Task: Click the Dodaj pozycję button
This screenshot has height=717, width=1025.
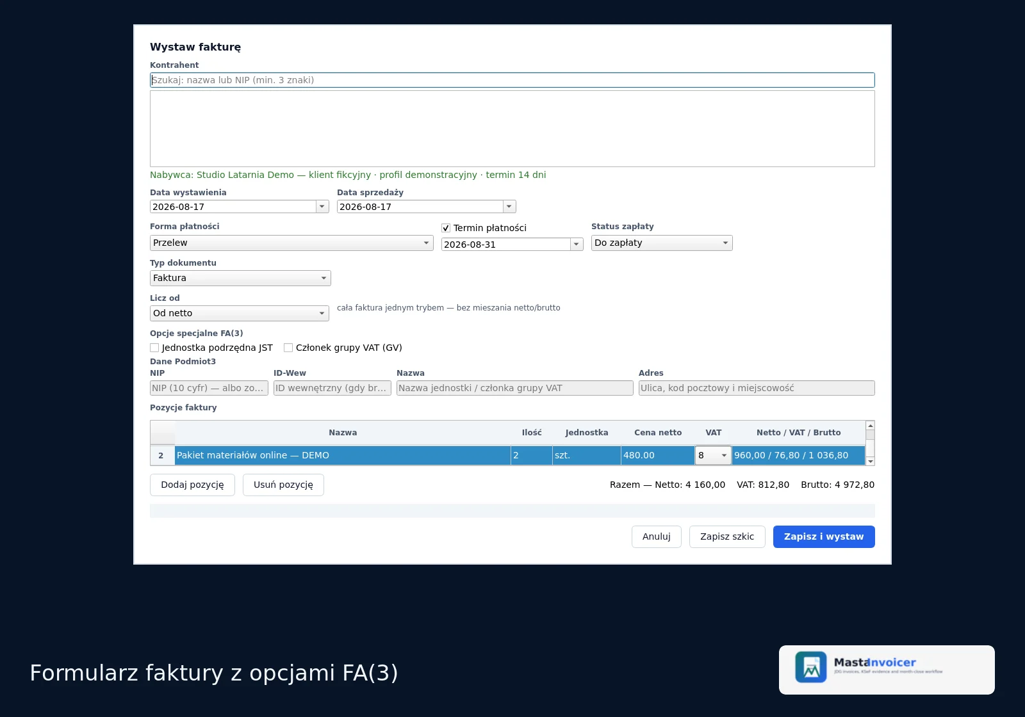Action: click(x=192, y=485)
